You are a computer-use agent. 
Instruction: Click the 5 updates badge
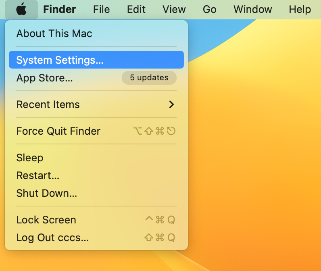[x=149, y=78]
